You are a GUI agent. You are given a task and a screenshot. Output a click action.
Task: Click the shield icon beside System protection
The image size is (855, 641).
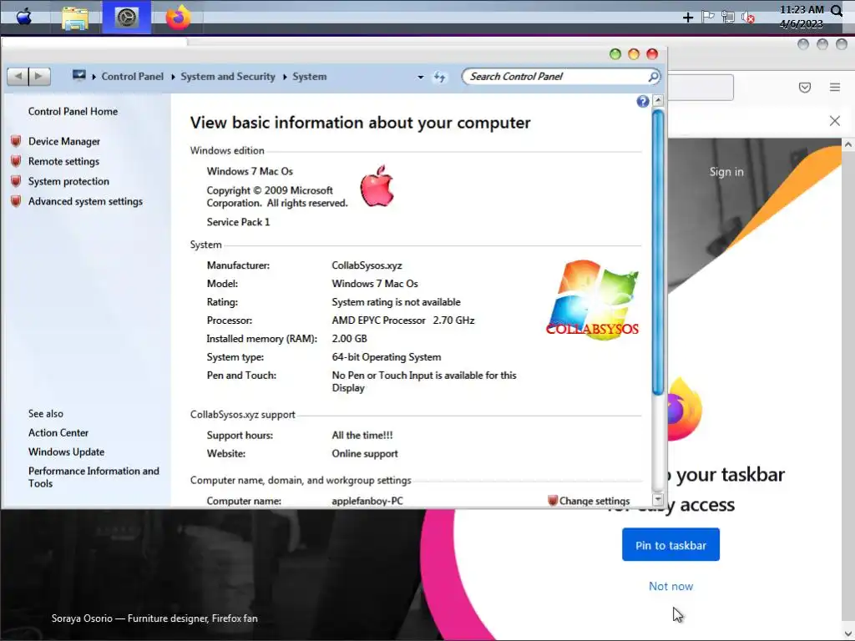pos(17,181)
